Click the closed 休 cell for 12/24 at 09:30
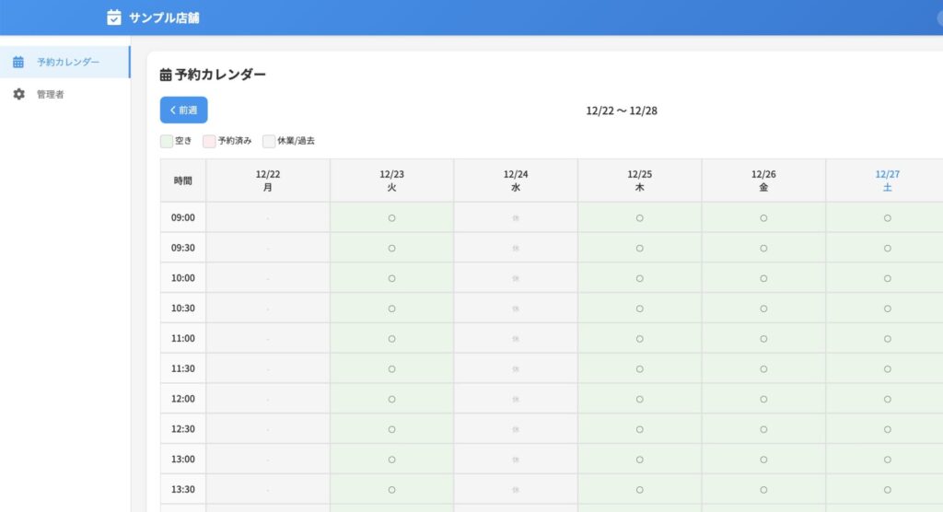Image resolution: width=943 pixels, height=512 pixels. 516,249
